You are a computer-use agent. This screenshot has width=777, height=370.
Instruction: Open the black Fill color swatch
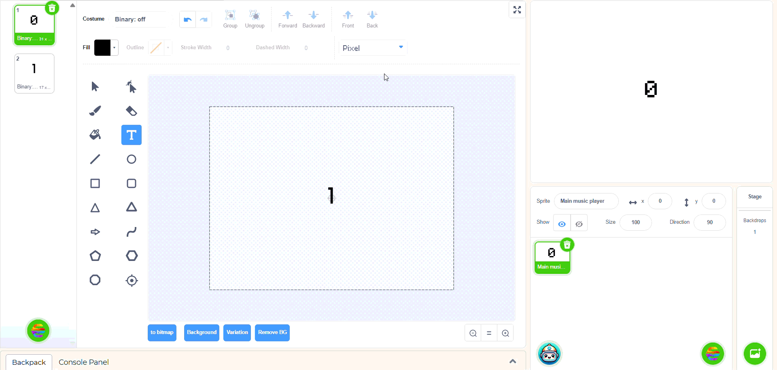point(106,48)
